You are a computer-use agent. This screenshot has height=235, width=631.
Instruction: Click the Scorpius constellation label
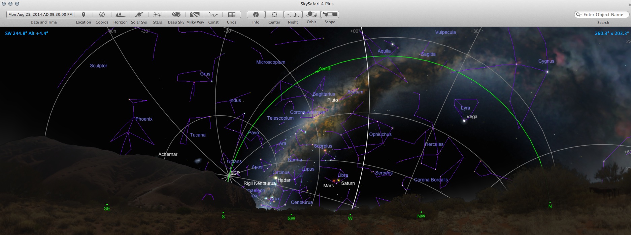click(323, 146)
